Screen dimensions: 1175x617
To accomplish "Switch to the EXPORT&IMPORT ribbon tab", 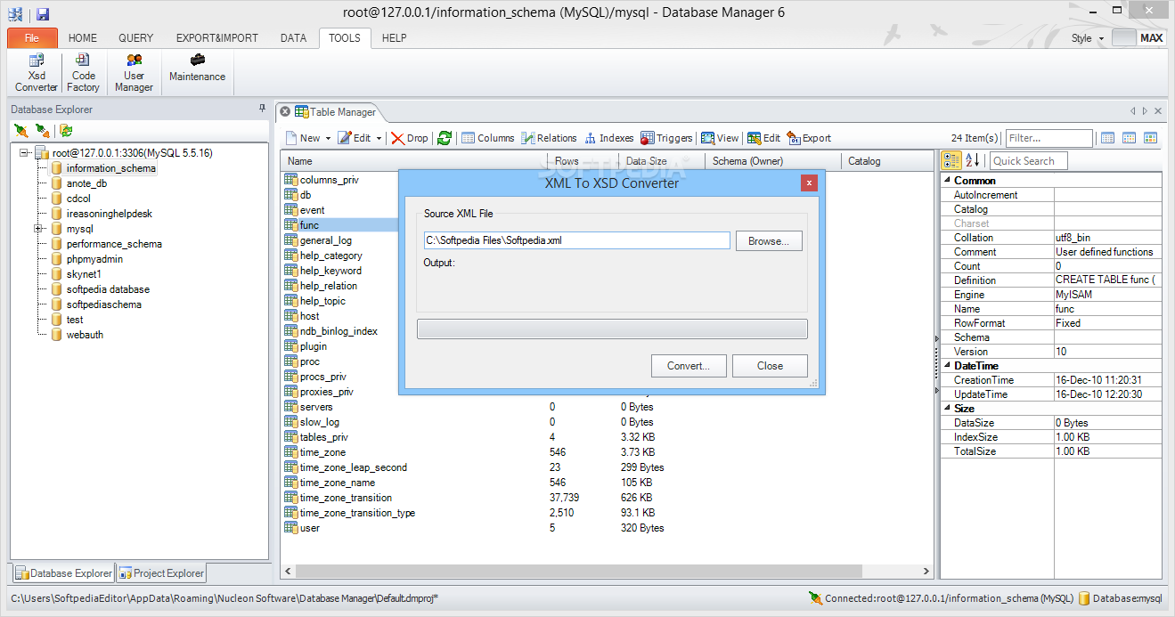I will [217, 38].
